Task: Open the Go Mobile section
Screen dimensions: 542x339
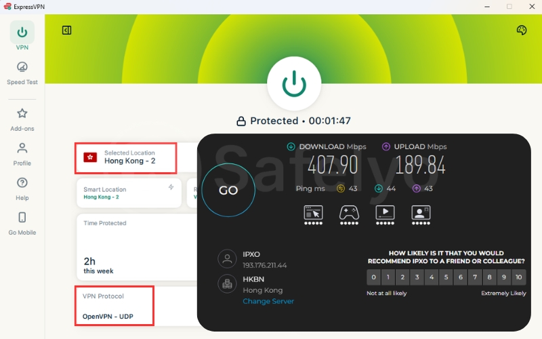Action: [x=22, y=224]
